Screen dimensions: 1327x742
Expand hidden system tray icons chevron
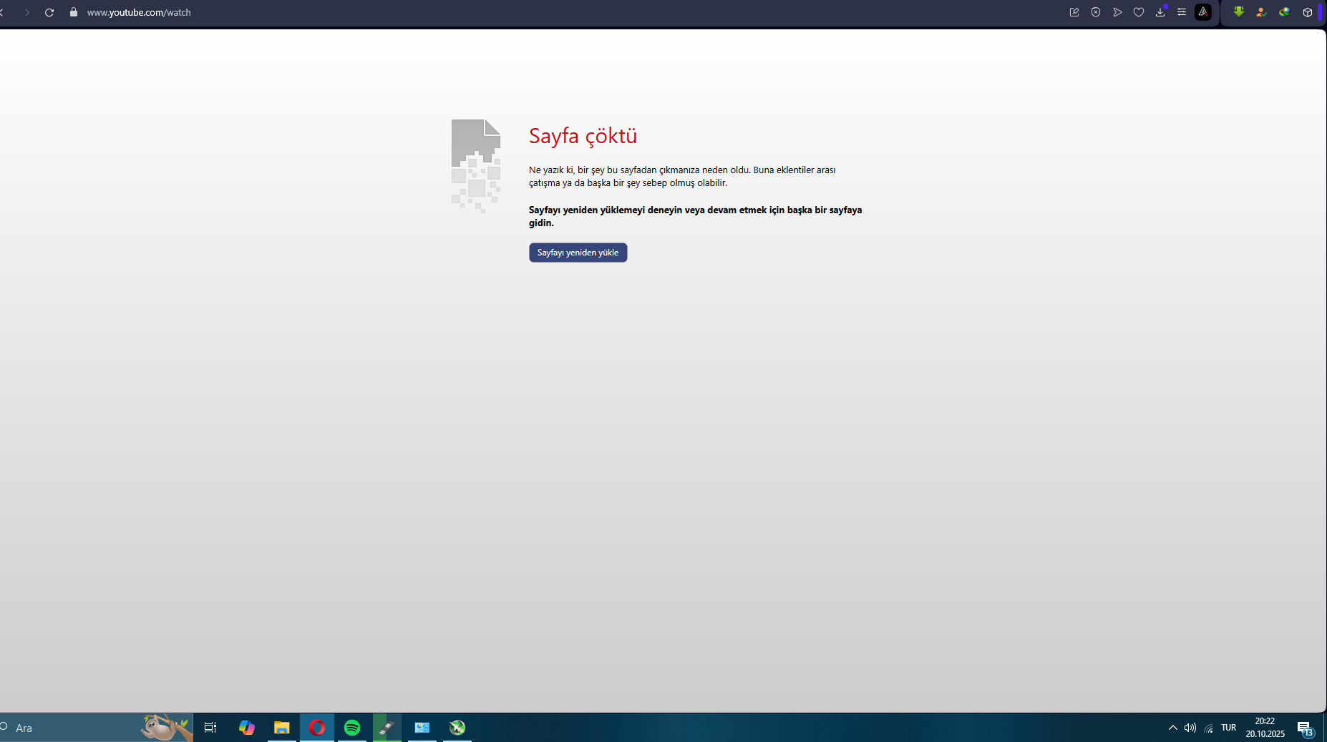pos(1172,728)
